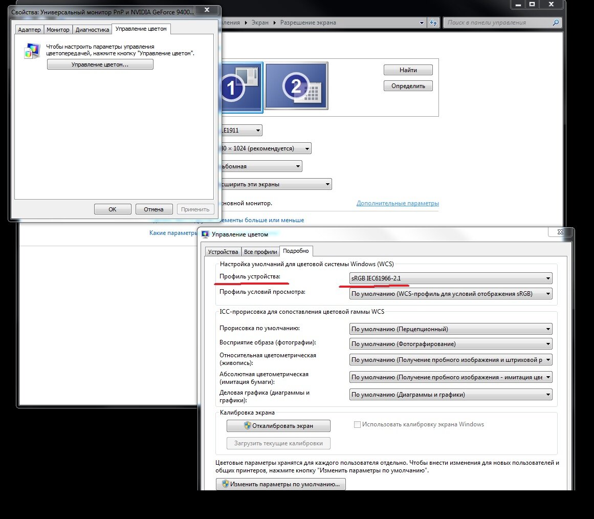Open the perceptual (photos) rendering dropdown

(450, 344)
